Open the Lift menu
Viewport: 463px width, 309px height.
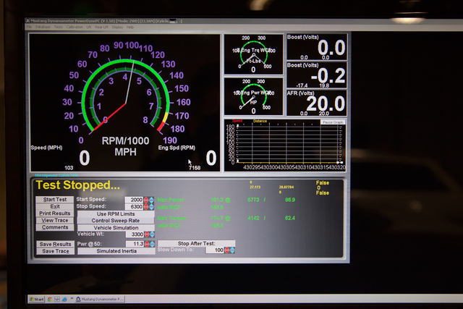click(88, 27)
